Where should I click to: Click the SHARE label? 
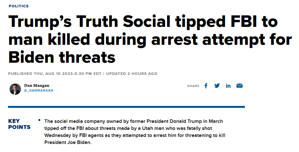tap(193, 86)
